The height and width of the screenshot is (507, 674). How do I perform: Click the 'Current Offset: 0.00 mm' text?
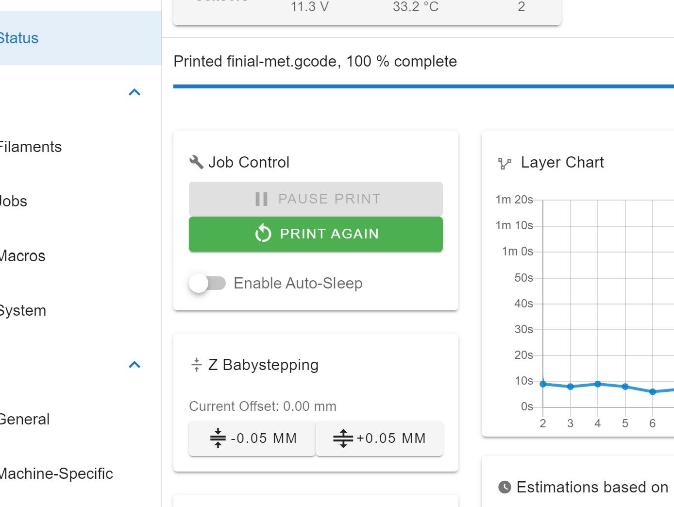pyautogui.click(x=263, y=406)
